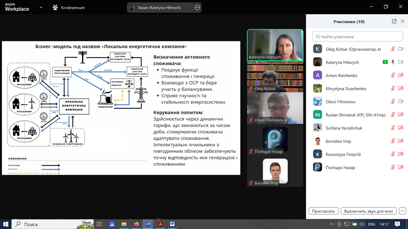Image resolution: width=408 pixels, height=229 pixels.
Task: Toggle Kateryna Hilevych's camera icon in list
Action: click(400, 62)
